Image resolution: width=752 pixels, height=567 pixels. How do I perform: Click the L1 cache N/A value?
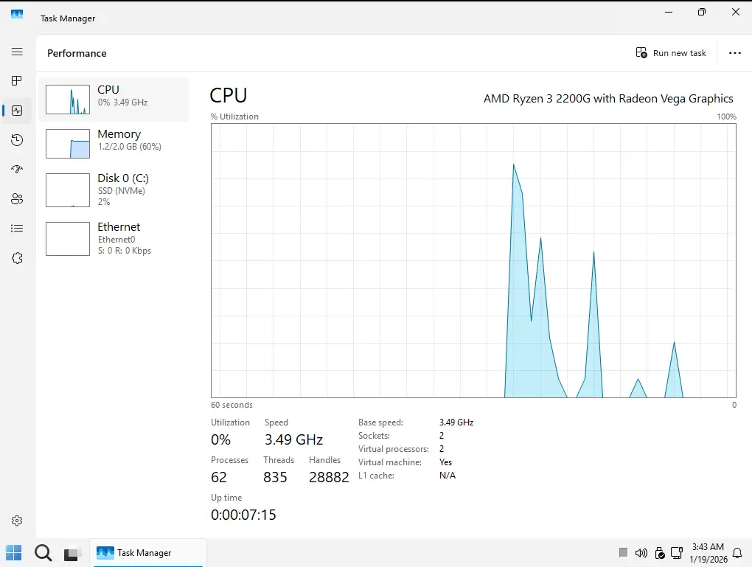coord(448,476)
